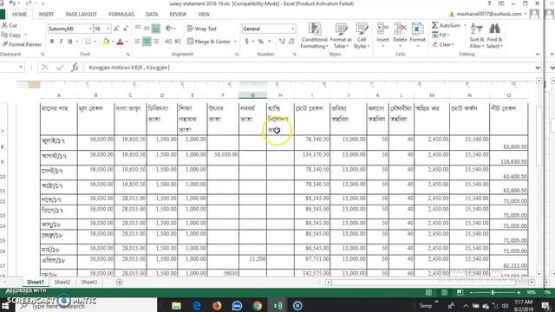
Task: Expand the Merge & Center options arrow
Action: click(235, 42)
